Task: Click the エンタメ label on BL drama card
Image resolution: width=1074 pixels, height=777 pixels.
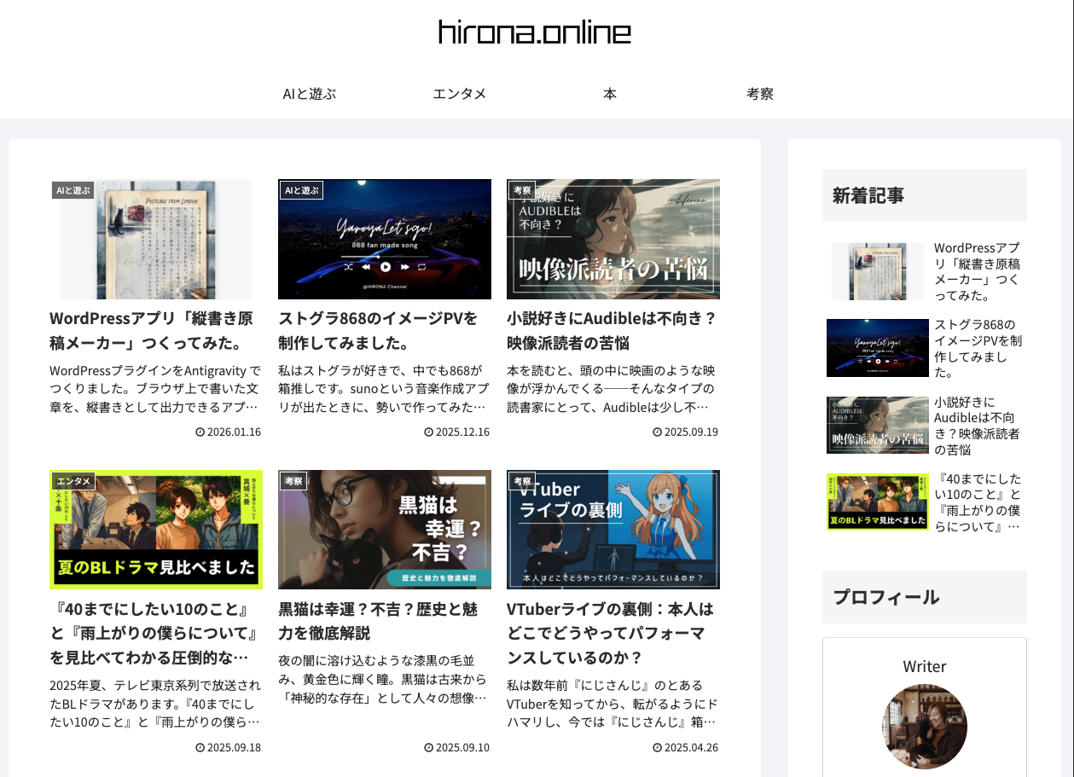Action: click(x=73, y=481)
